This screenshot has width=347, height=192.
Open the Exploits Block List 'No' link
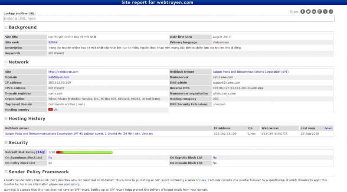coord(215,157)
